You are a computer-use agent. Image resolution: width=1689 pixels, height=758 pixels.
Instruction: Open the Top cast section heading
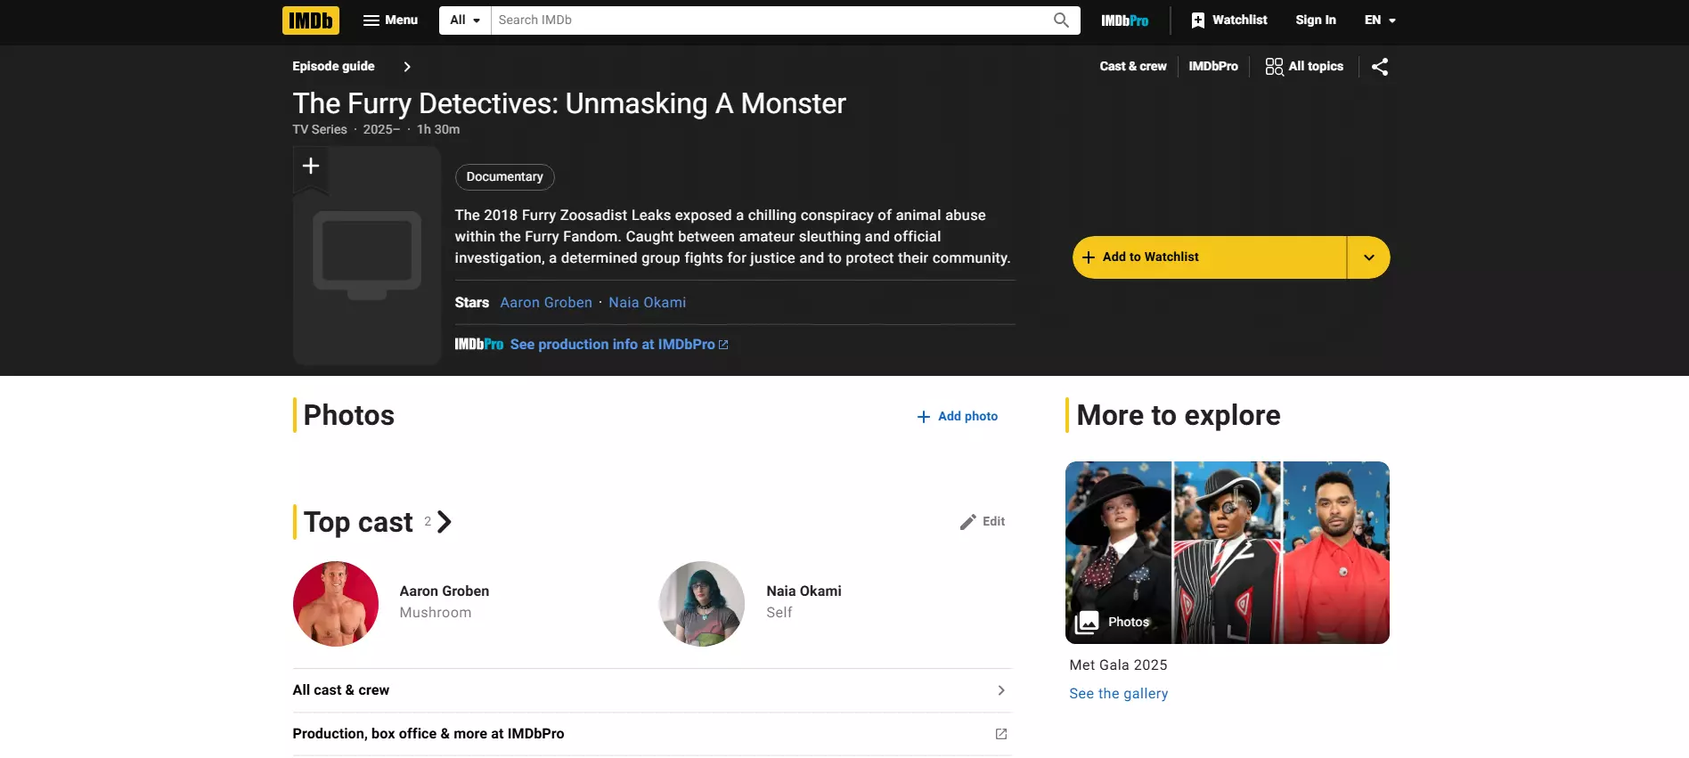click(358, 522)
